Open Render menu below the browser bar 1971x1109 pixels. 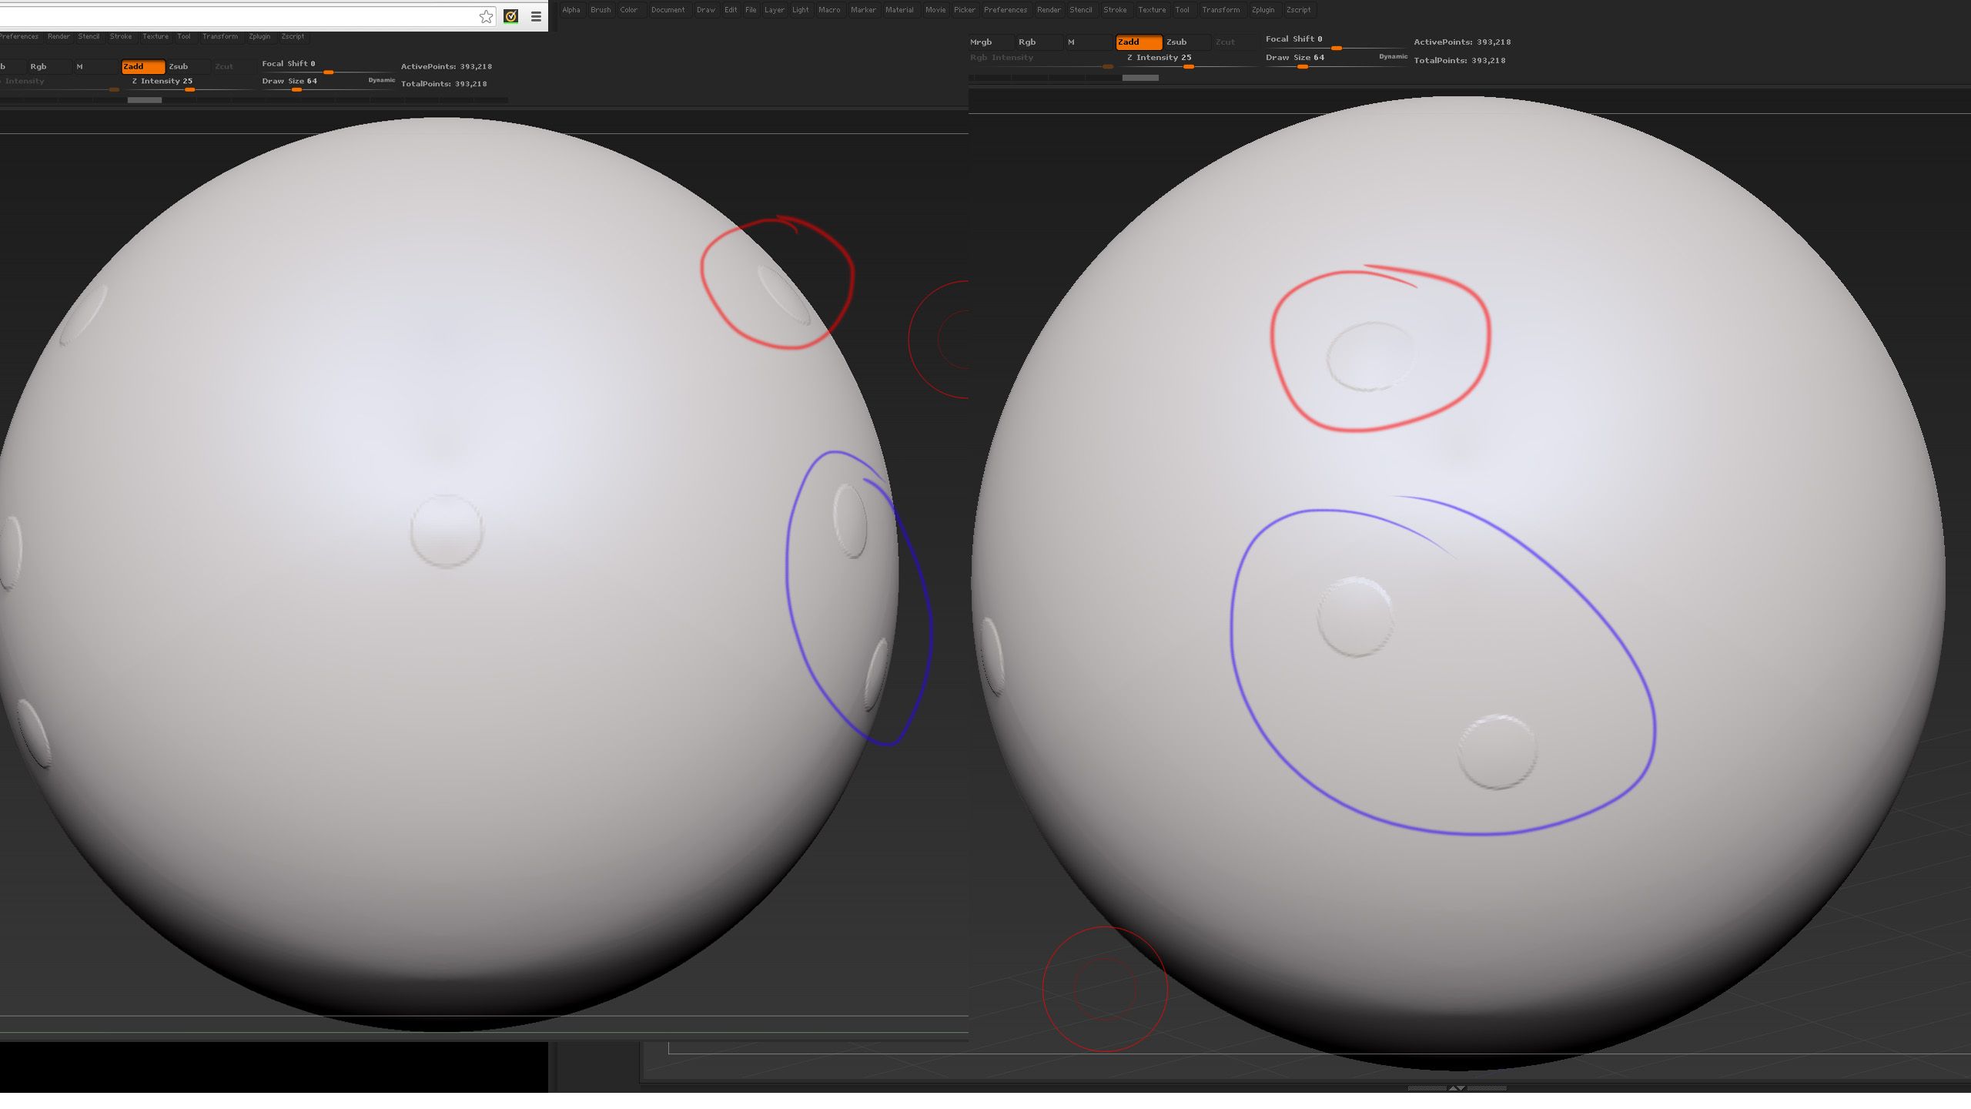[59, 36]
